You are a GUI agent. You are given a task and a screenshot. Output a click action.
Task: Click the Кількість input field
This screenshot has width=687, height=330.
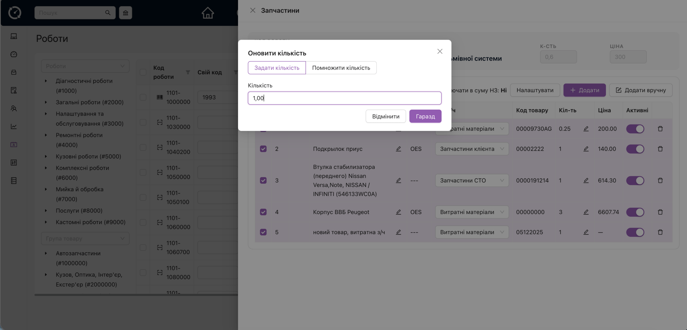pyautogui.click(x=344, y=98)
